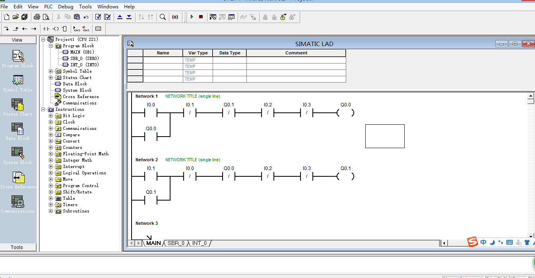Open Status Chart in View bar
Screen dimensions: 535x278
click(18, 107)
